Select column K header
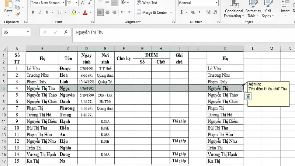The height and width of the screenshot is (166, 295). tap(225, 49)
